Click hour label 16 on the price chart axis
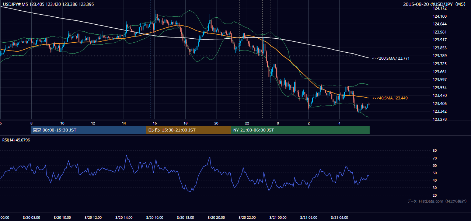 [x=155, y=123]
